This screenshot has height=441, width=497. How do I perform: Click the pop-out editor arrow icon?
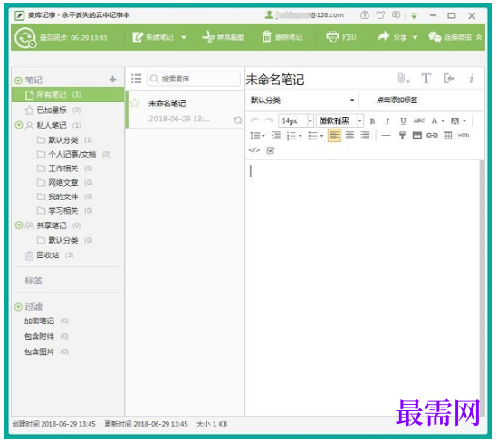(449, 78)
